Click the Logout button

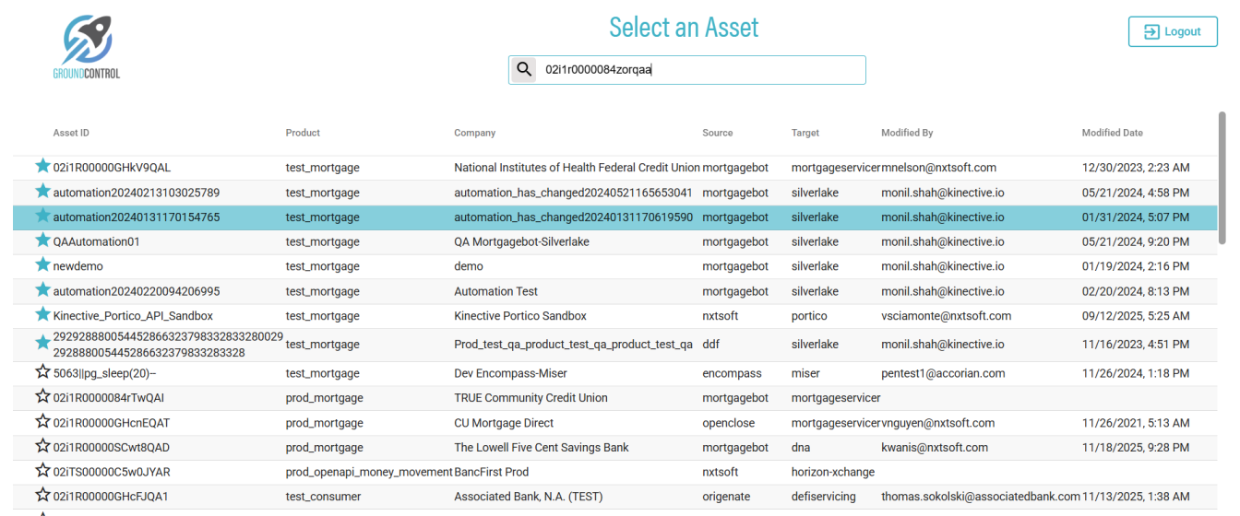1172,31
